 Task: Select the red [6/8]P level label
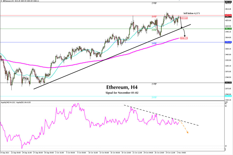point(154,17)
